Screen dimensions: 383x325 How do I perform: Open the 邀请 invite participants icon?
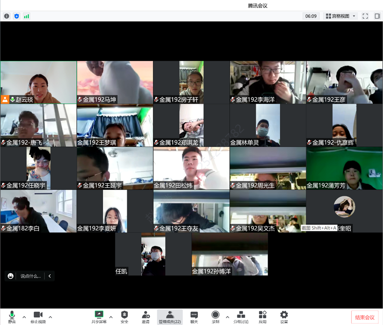(146, 317)
